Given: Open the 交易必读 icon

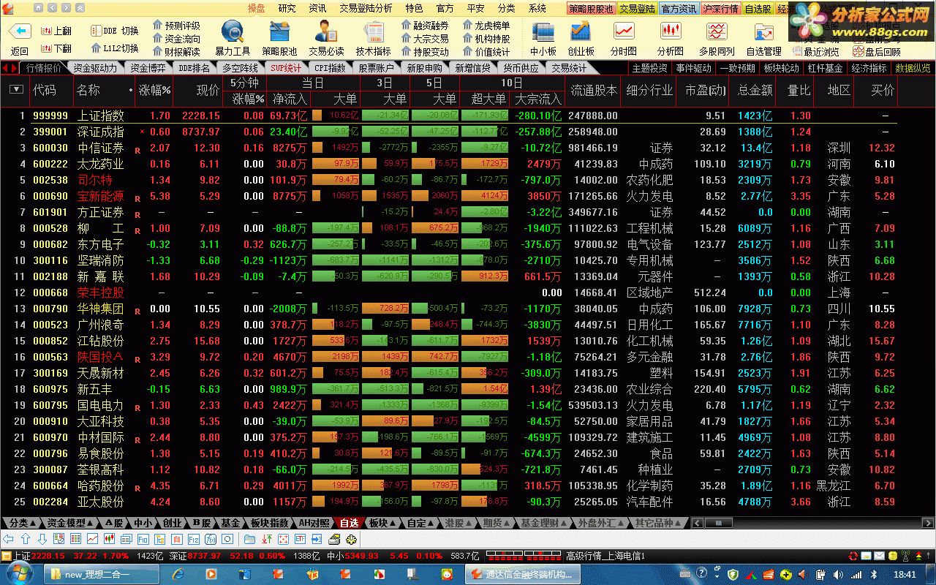Looking at the screenshot, I should click(x=326, y=31).
